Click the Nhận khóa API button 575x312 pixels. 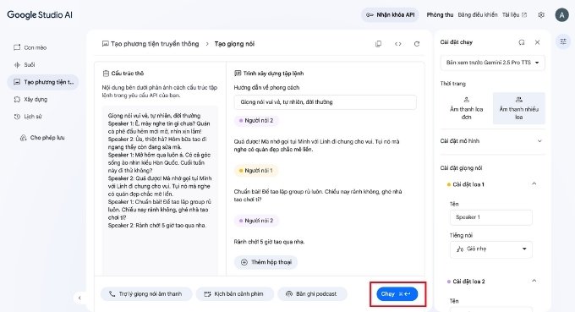pos(390,15)
